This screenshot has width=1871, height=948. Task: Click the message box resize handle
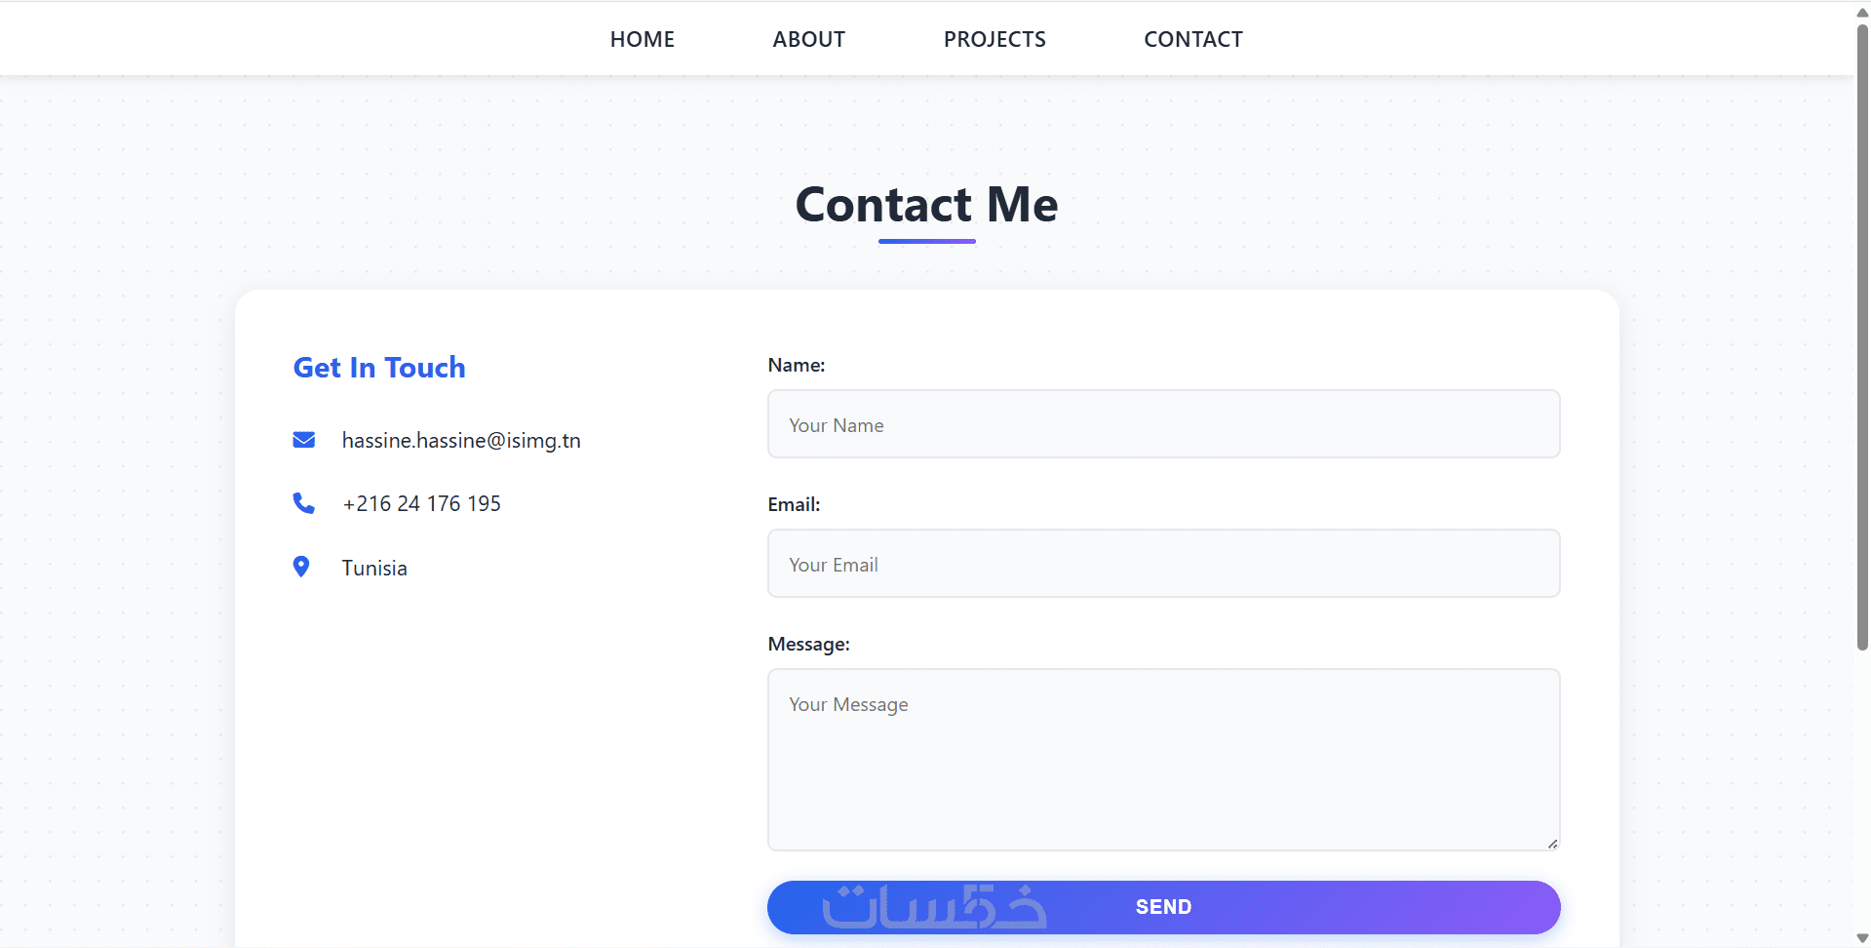pyautogui.click(x=1552, y=844)
